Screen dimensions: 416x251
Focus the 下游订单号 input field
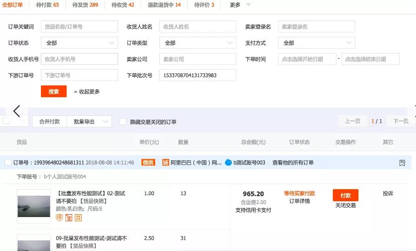(79, 75)
